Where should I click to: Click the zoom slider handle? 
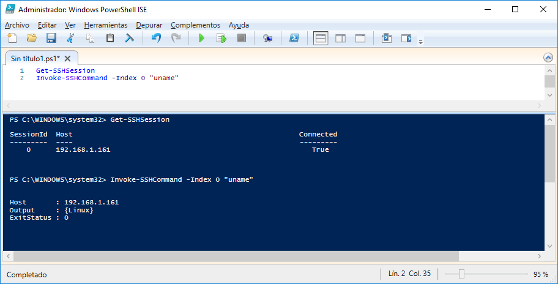click(462, 274)
